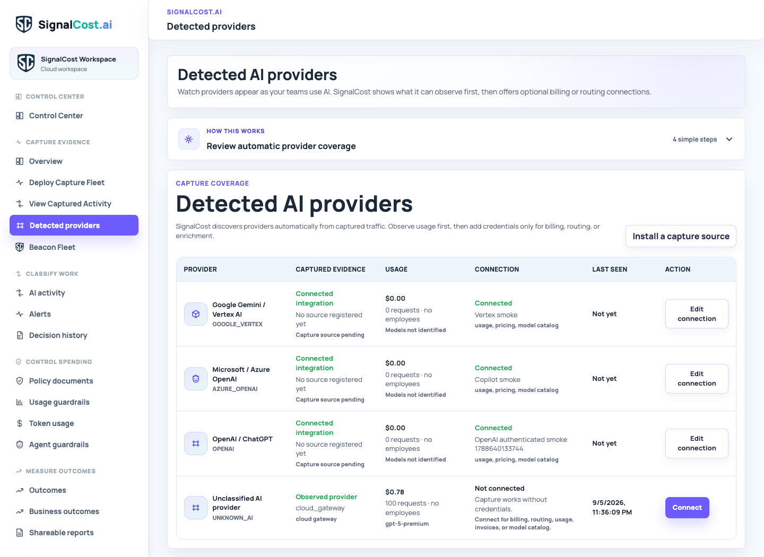Click the Observed provider status text
764x557 pixels.
click(x=326, y=497)
